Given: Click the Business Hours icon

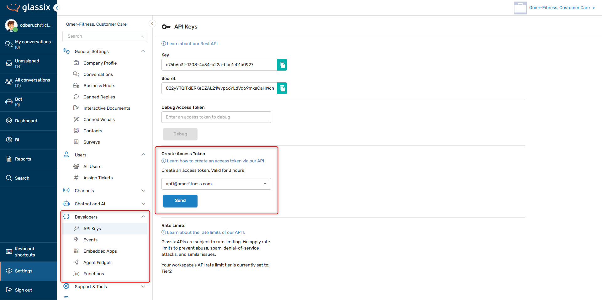Looking at the screenshot, I should point(76,86).
